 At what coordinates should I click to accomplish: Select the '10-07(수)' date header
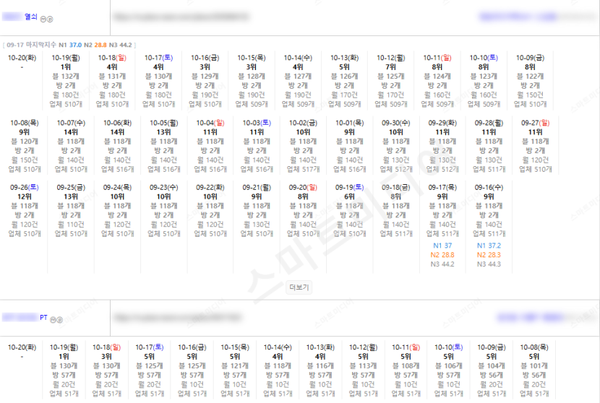point(71,123)
